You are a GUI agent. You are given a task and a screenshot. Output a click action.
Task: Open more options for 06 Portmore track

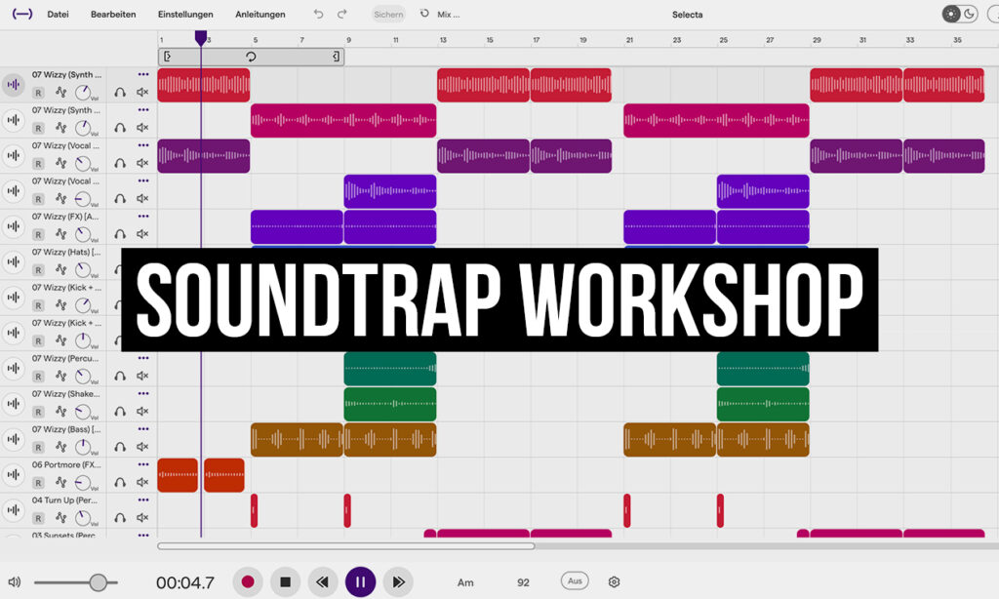(143, 464)
